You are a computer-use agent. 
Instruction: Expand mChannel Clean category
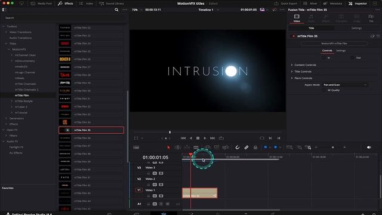point(12,55)
